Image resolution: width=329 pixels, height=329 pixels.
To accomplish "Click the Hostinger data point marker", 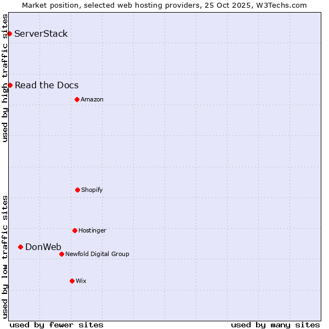I will pyautogui.click(x=75, y=230).
